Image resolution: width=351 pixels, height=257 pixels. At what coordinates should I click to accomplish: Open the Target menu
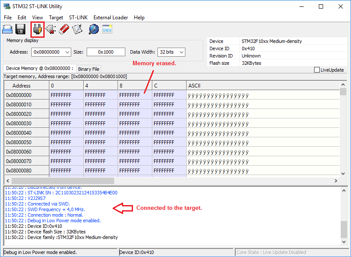point(56,18)
